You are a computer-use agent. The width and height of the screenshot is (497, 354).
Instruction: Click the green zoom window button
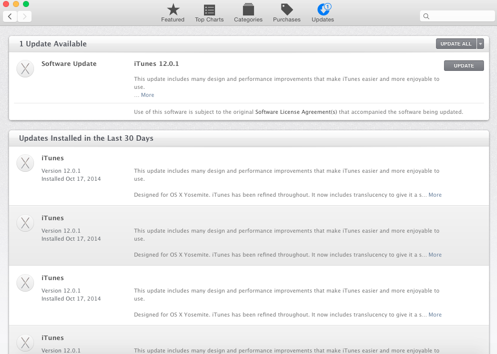(26, 4)
